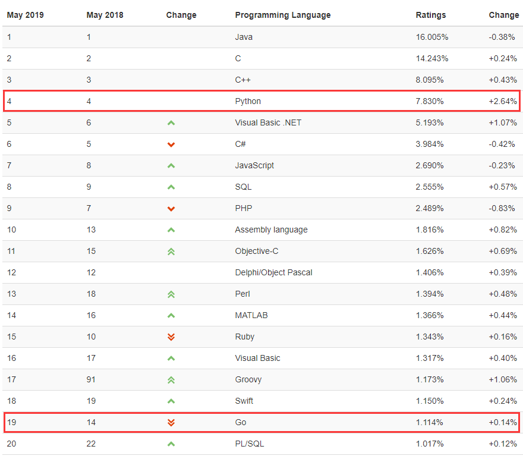Click the 2.690% rating for JavaScript
Image resolution: width=523 pixels, height=462 pixels.
[x=430, y=165]
